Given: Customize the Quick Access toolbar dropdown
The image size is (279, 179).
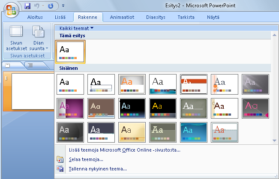Looking at the screenshot, I should point(63,6).
